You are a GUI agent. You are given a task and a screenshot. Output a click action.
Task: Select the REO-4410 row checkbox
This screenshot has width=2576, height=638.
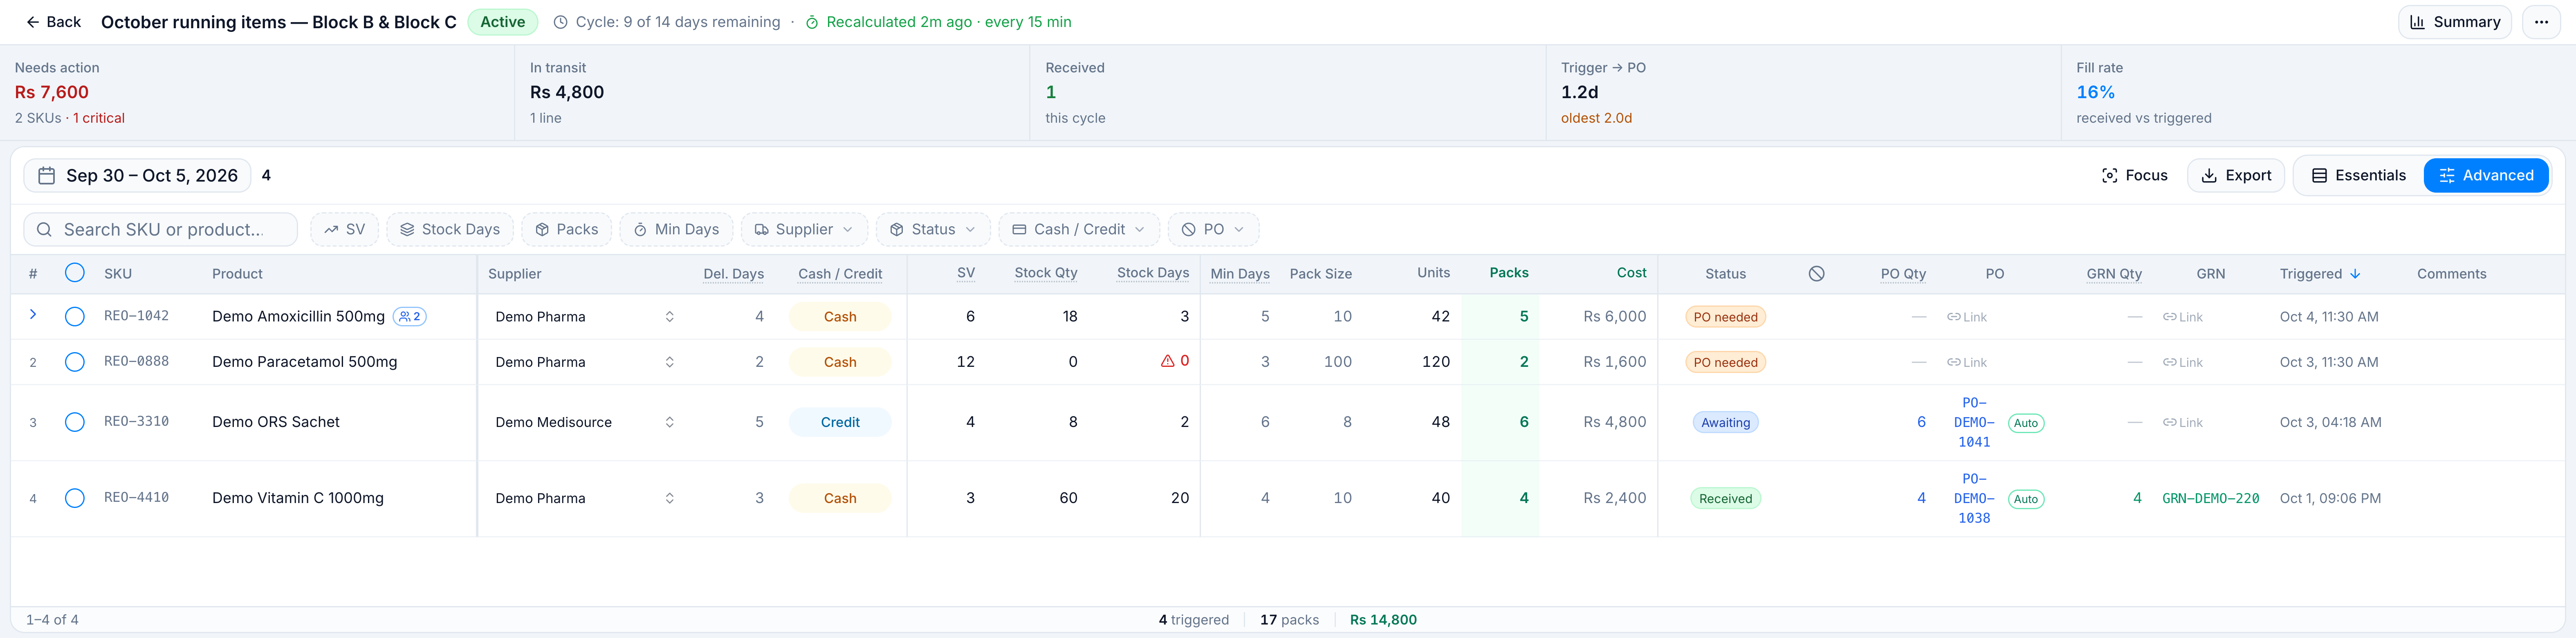coord(75,498)
